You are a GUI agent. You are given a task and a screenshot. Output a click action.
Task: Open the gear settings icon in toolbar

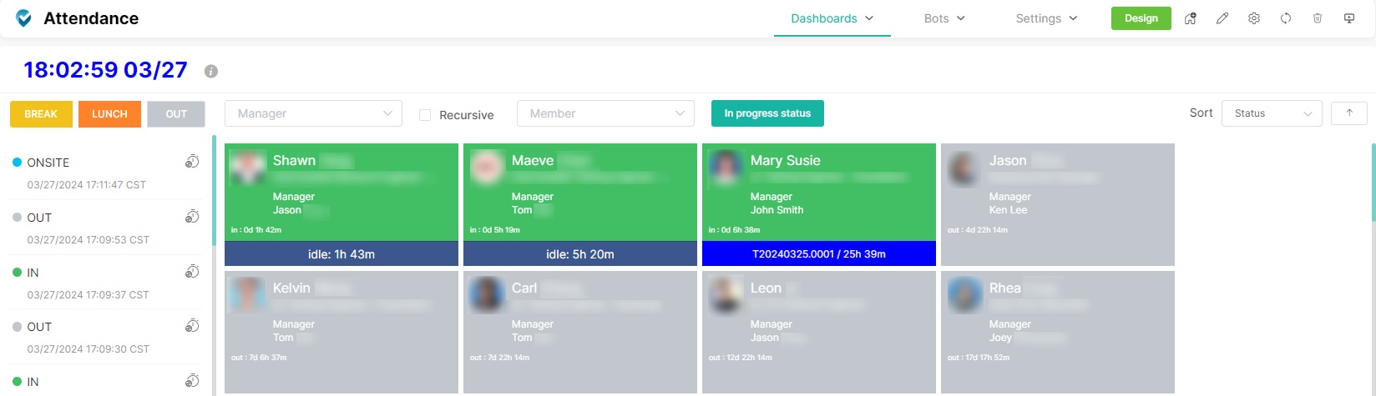pos(1254,18)
